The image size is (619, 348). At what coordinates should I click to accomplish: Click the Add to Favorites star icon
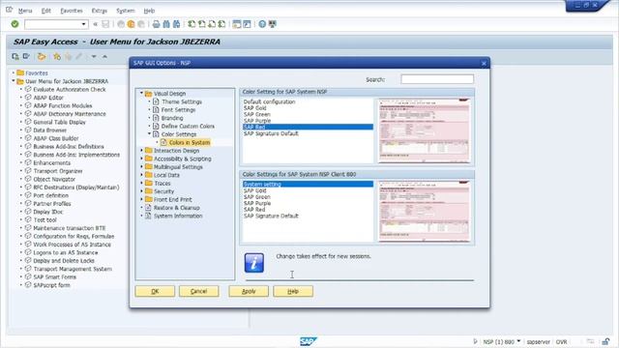pos(57,56)
